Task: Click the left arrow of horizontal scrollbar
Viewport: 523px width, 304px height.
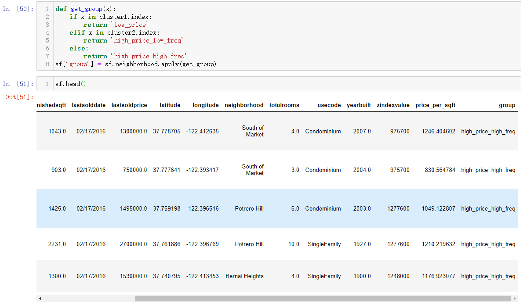Action: click(x=40, y=299)
